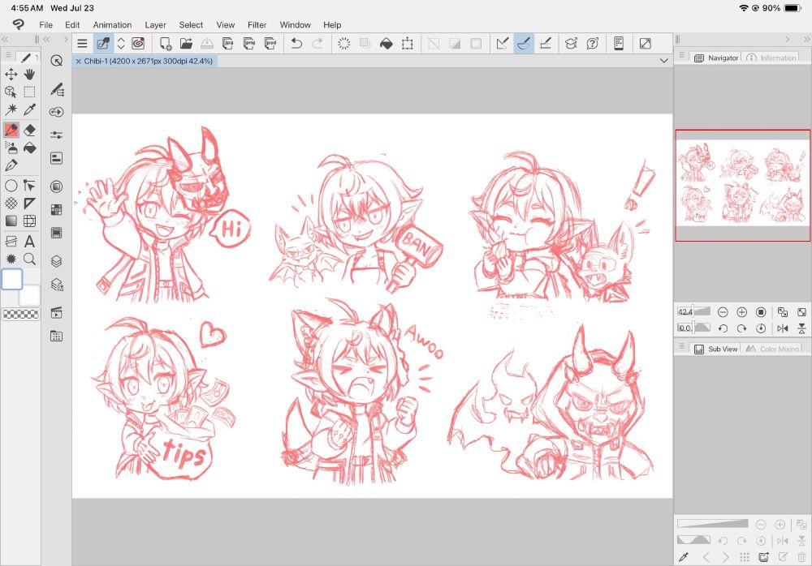Expand the canvas tab list chevron
Viewport: 812px width, 566px height.
[x=664, y=61]
